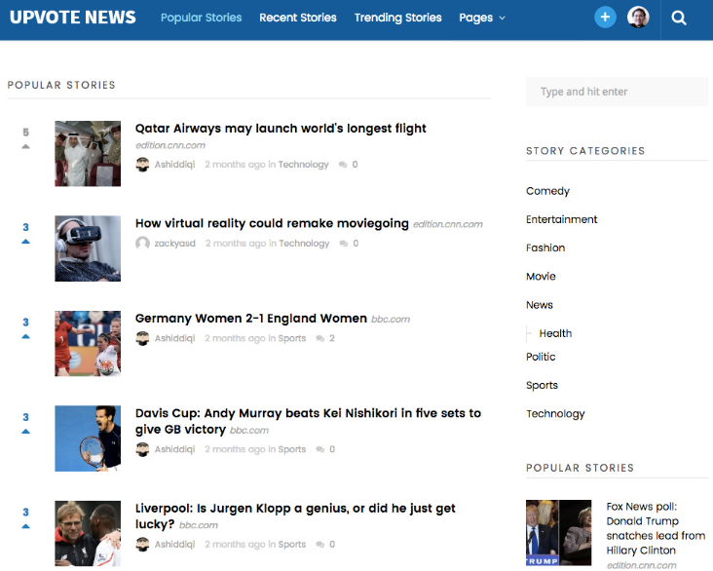
Task: Open the VR headset story thumbnail
Action: (88, 248)
